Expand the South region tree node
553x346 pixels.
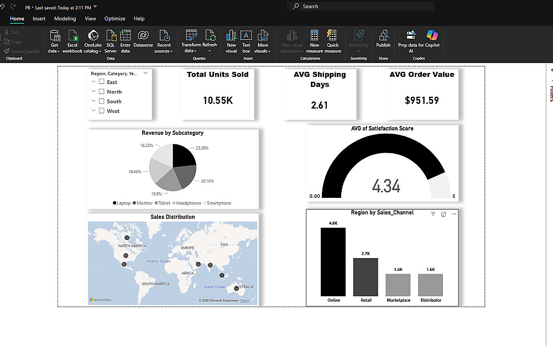click(x=94, y=101)
